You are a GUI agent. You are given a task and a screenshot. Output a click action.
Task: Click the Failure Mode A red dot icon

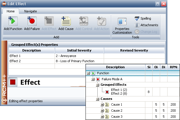[x=98, y=79]
